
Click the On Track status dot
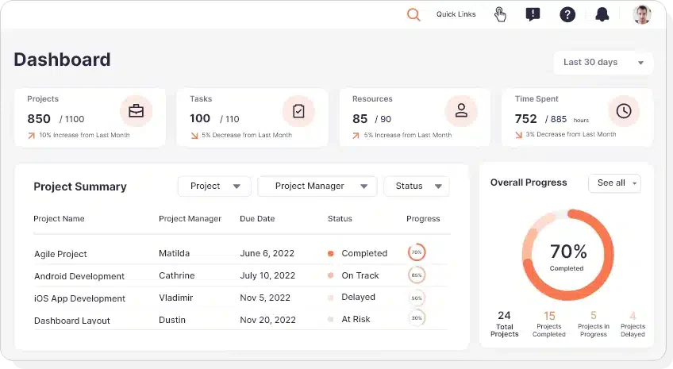click(x=330, y=275)
